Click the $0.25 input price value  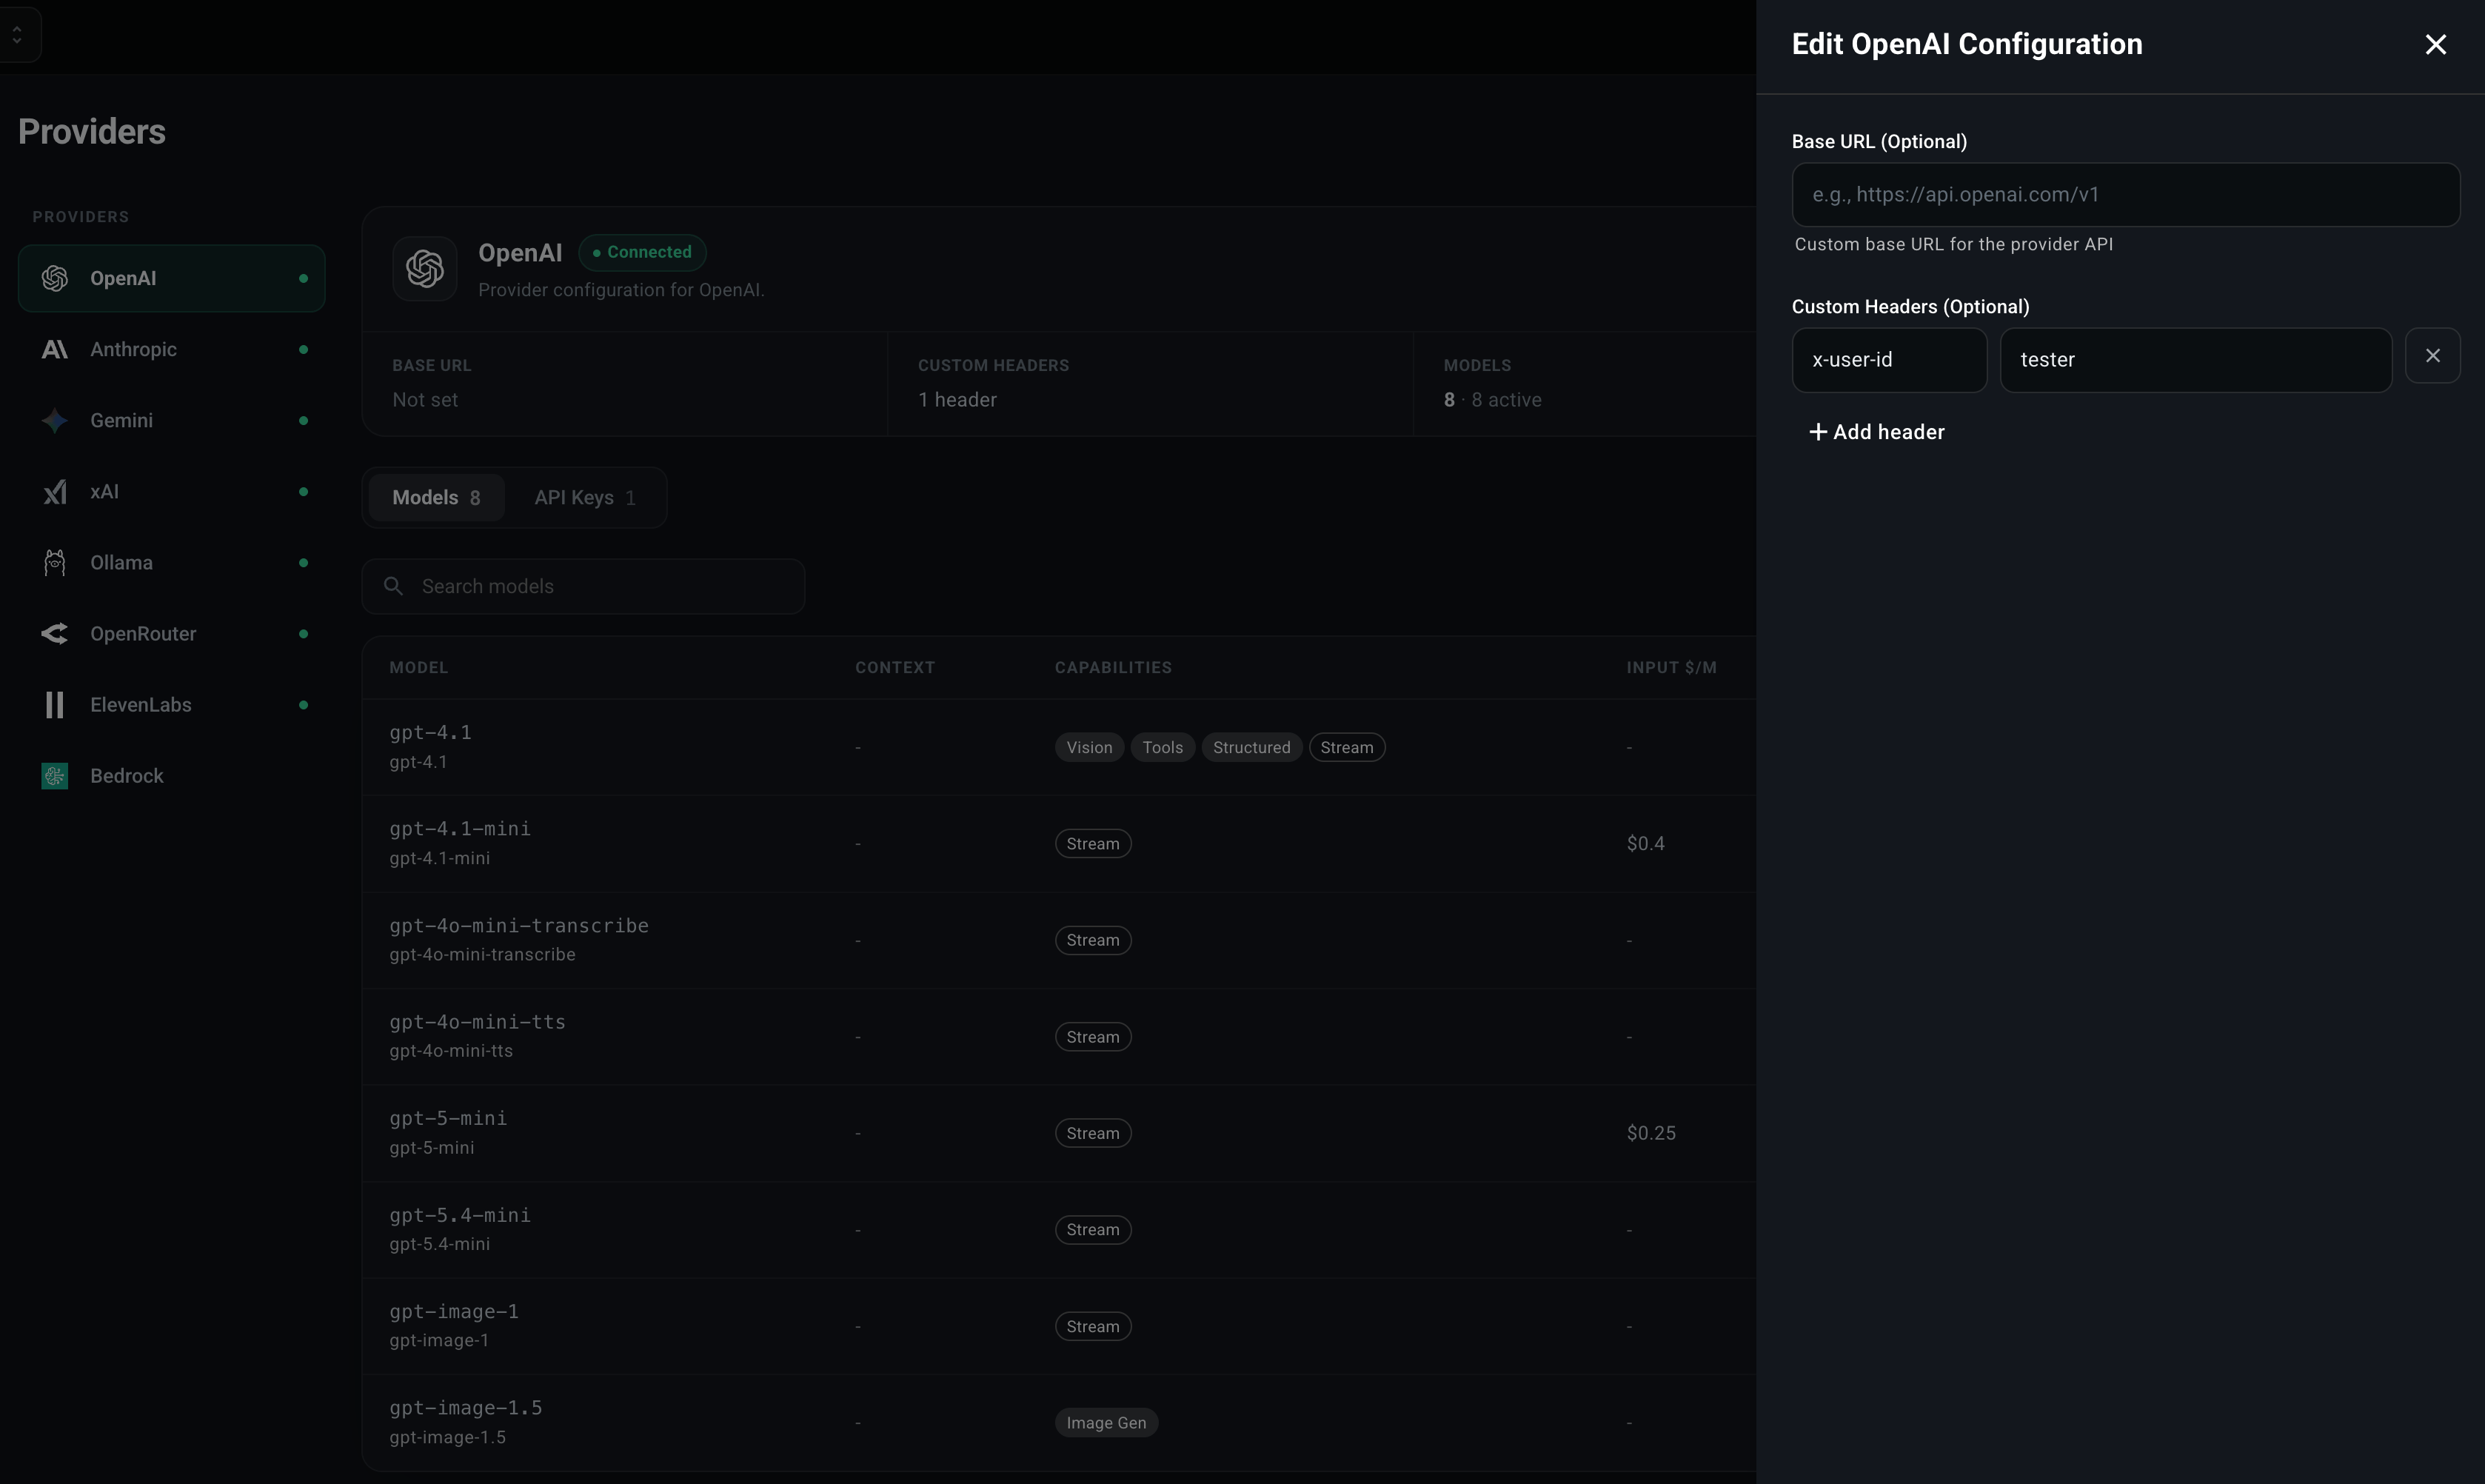point(1650,1133)
